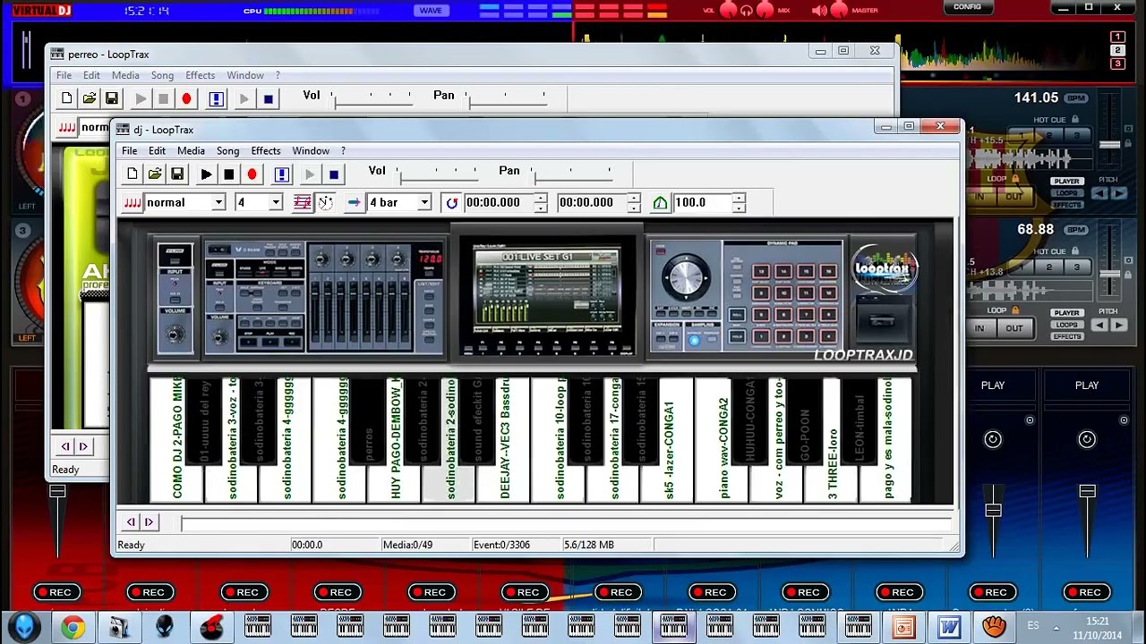Open the 'normal' mode dropdown
The image size is (1146, 644).
(x=218, y=203)
